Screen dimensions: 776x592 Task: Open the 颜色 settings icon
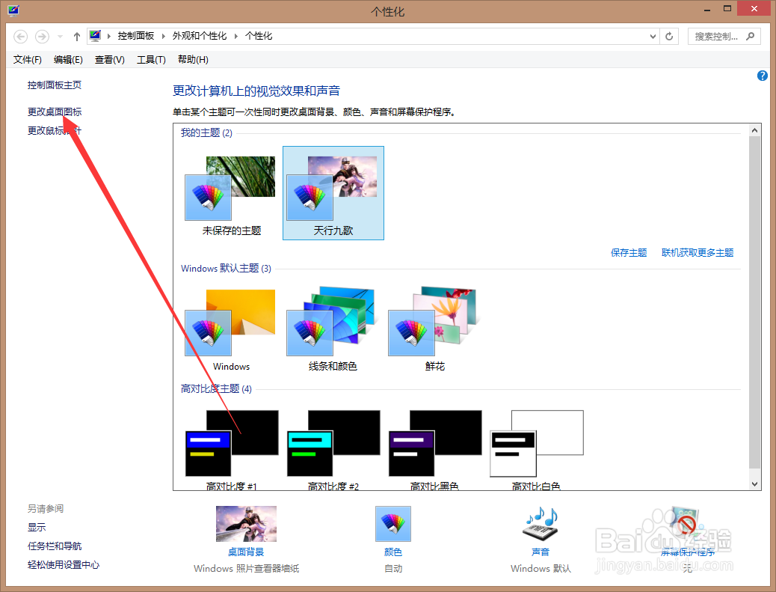click(392, 523)
